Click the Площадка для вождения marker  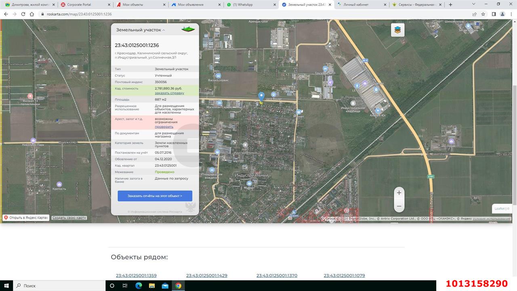tap(212, 170)
